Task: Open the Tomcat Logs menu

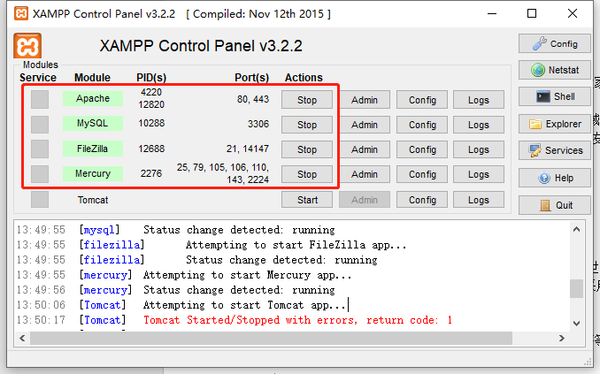Action: click(479, 200)
